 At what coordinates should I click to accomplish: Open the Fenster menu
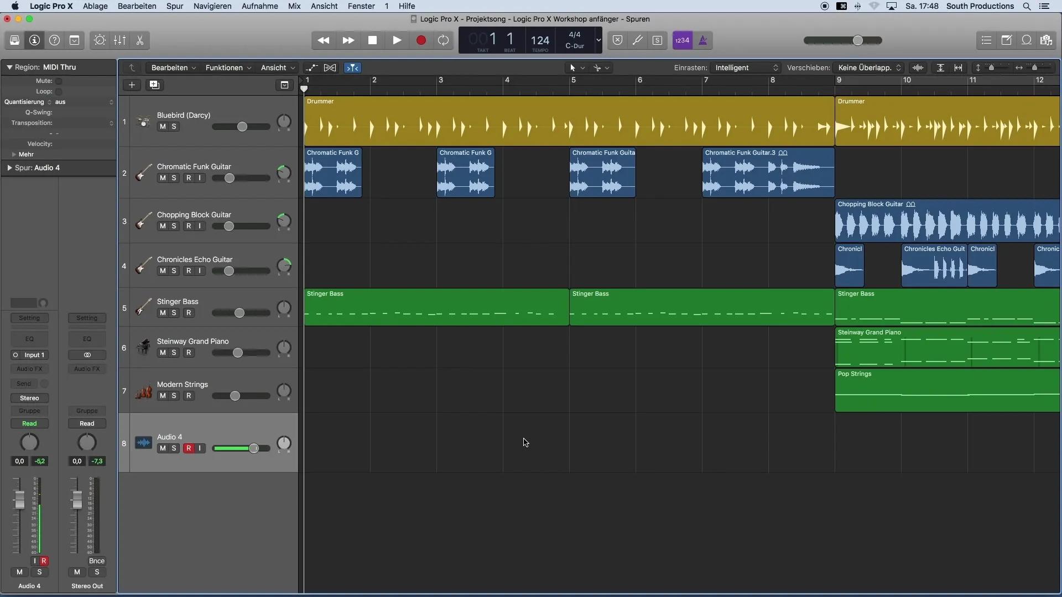(x=361, y=6)
